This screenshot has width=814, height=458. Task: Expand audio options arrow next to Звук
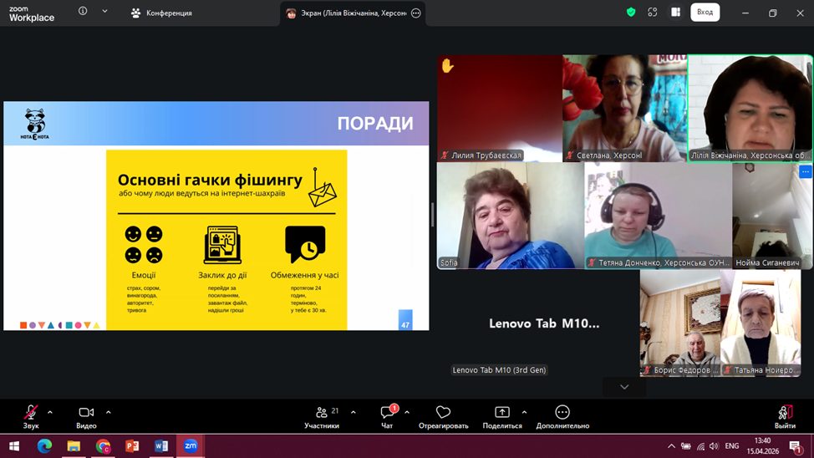(x=50, y=412)
